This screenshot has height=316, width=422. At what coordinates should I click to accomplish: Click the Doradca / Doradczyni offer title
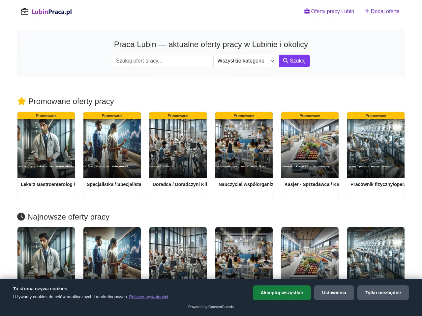tap(180, 184)
